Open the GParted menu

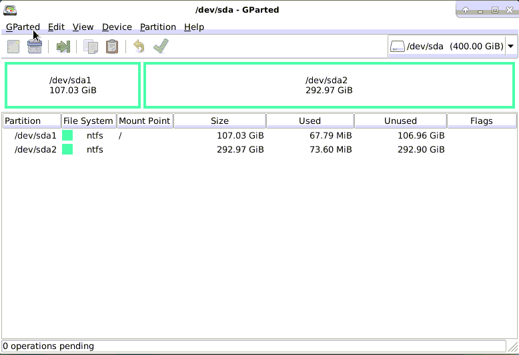pyautogui.click(x=23, y=27)
